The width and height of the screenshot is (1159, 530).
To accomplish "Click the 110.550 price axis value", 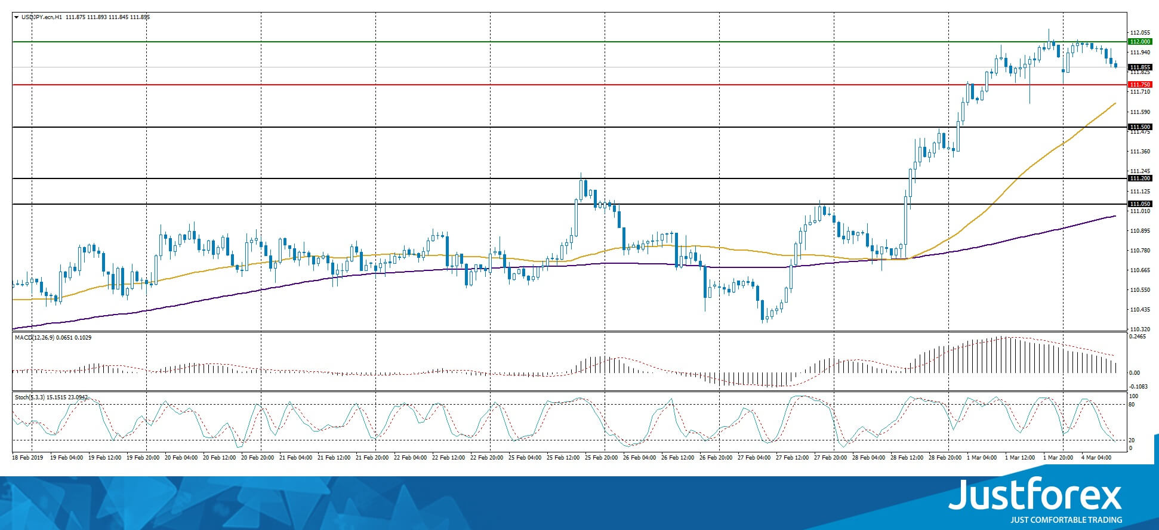I will [x=1140, y=290].
